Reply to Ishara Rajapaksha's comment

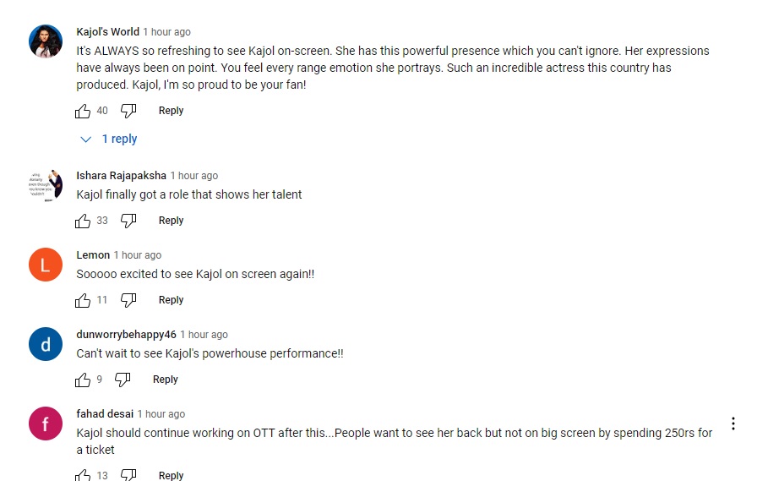coord(171,221)
